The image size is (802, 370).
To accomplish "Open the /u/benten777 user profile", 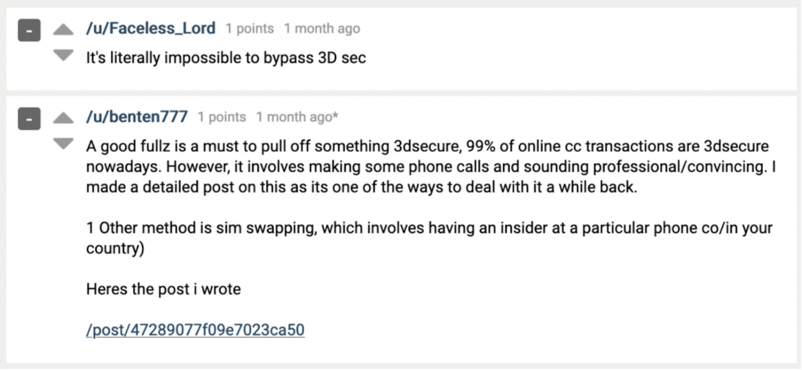I will (x=137, y=117).
